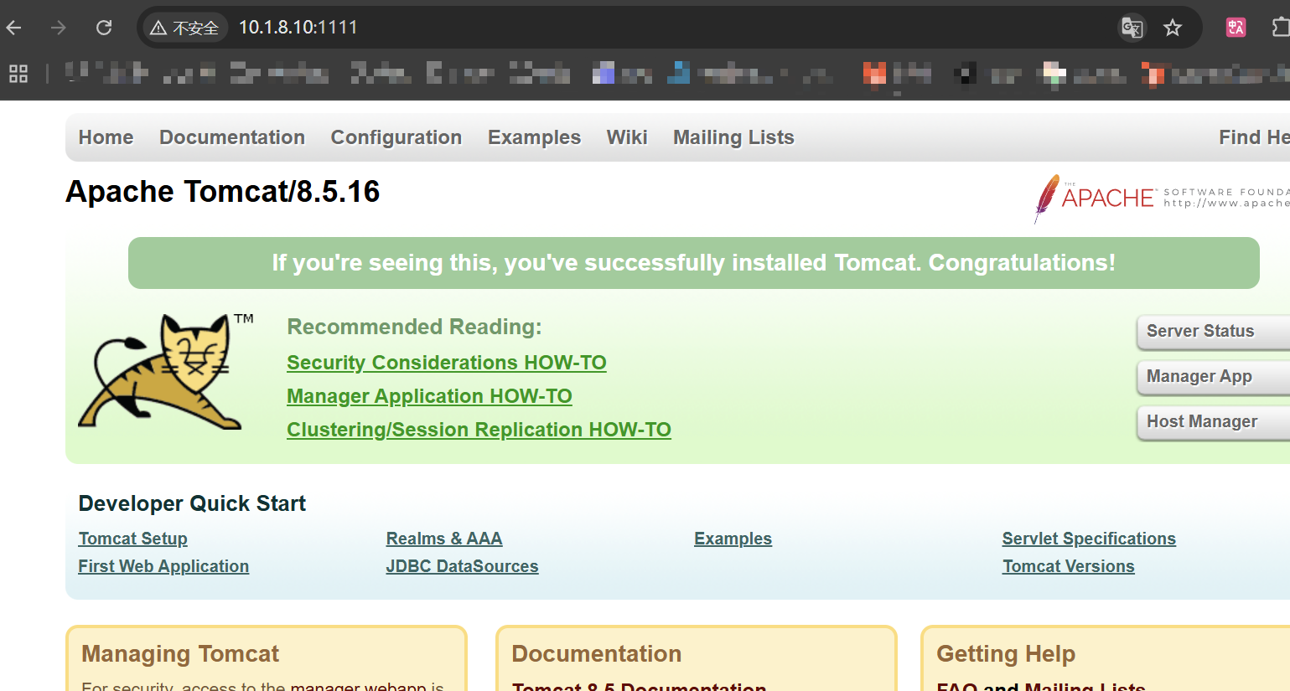Screen dimensions: 1290x691
Task: Click the Documentation box heading
Action: click(597, 653)
